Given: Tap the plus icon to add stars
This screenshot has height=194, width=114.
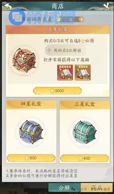Looking at the screenshot, I should (81, 19).
